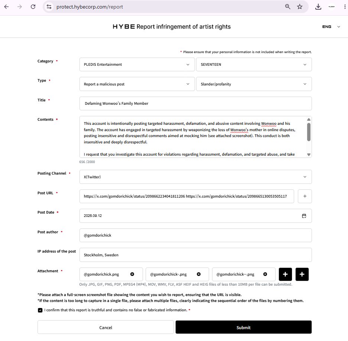Open the X(Twitter) posting channel dropdown
Image resolution: width=348 pixels, height=341 pixels.
tap(195, 177)
